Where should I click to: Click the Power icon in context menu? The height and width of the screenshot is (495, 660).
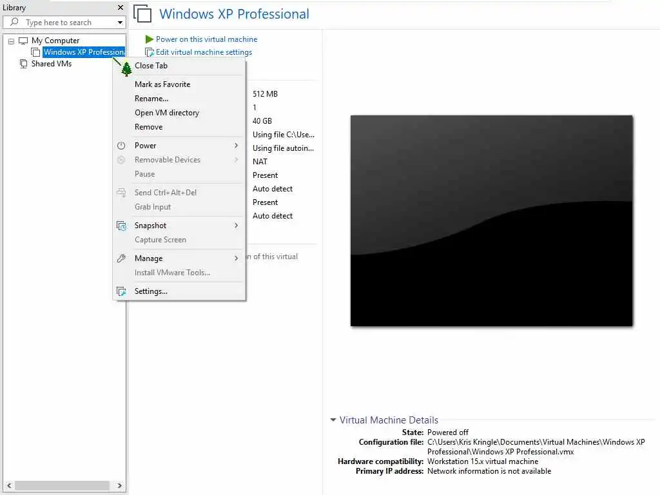(x=121, y=146)
